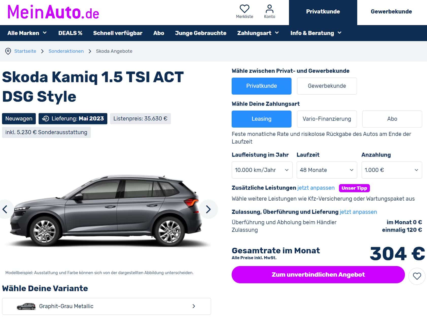Expand the Info & Beratung menu
Image resolution: width=427 pixels, height=317 pixels.
coord(316,33)
